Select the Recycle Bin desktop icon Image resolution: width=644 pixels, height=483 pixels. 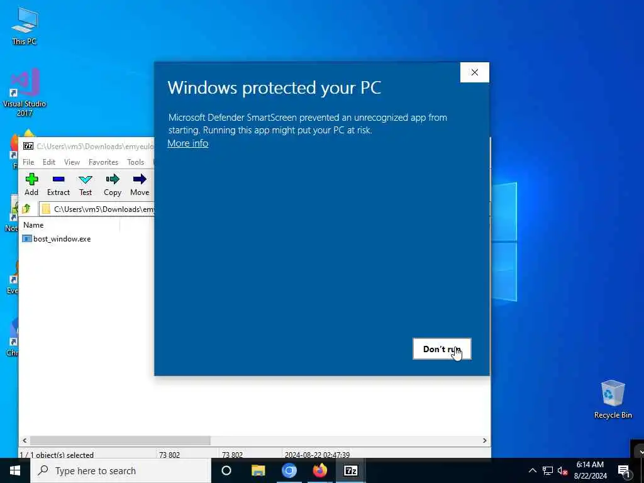[x=613, y=399]
